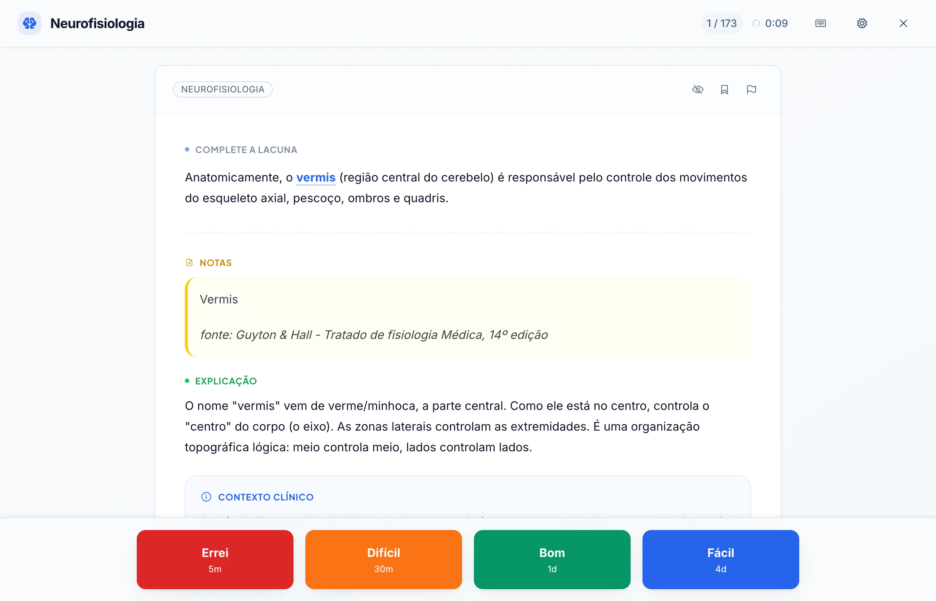Click the circular timer icon beside 0:09
Screen dimensions: 936x601
[x=756, y=23]
